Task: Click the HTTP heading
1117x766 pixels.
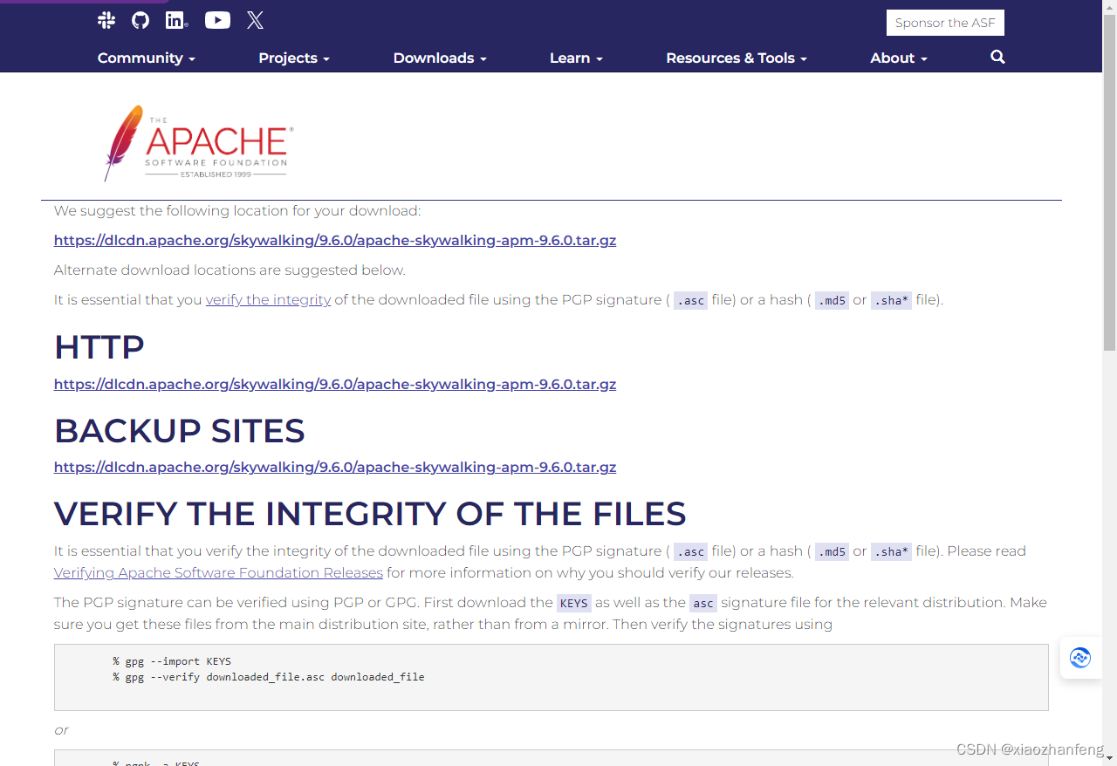Action: click(x=99, y=347)
